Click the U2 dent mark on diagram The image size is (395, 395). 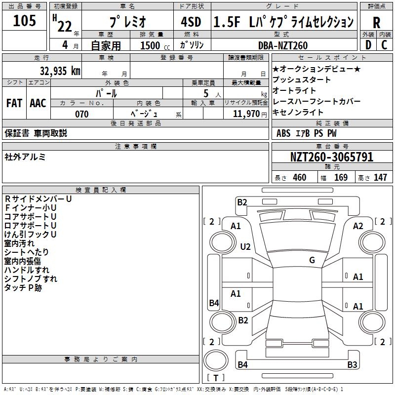point(245,246)
